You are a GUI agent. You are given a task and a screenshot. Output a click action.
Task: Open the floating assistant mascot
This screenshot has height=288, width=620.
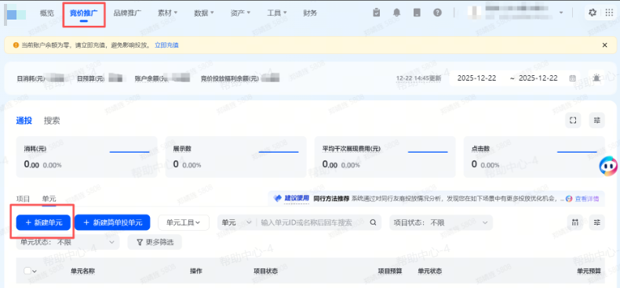609,166
